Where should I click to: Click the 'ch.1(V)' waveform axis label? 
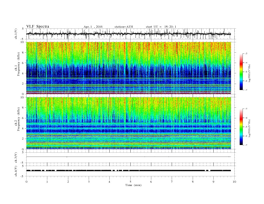click(16, 34)
